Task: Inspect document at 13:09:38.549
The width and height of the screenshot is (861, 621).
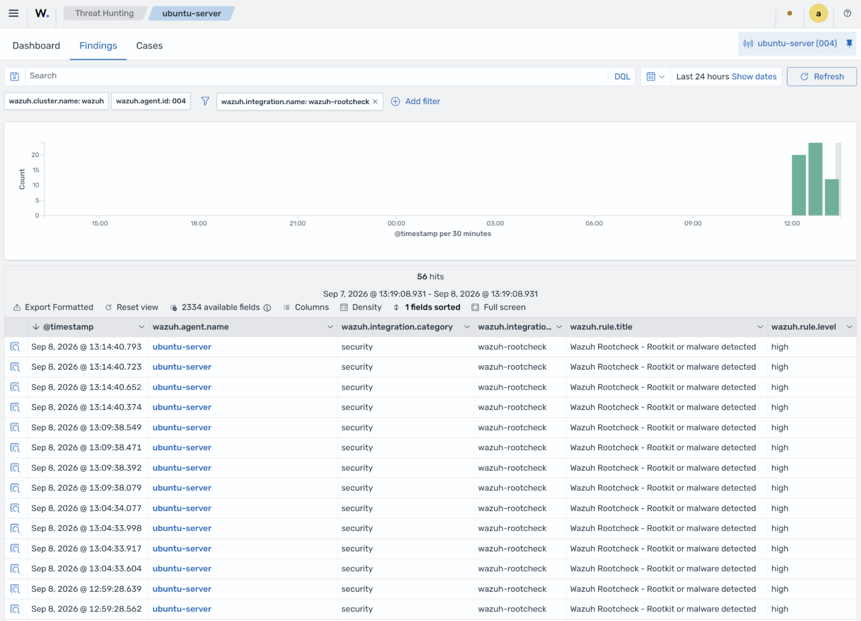Action: [x=15, y=428]
